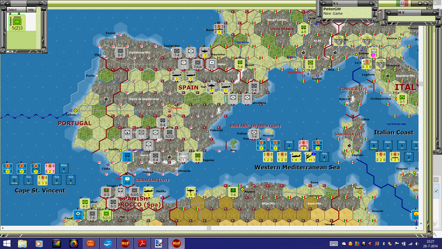Open the Windows Start button
442x249 pixels.
pos(7,243)
